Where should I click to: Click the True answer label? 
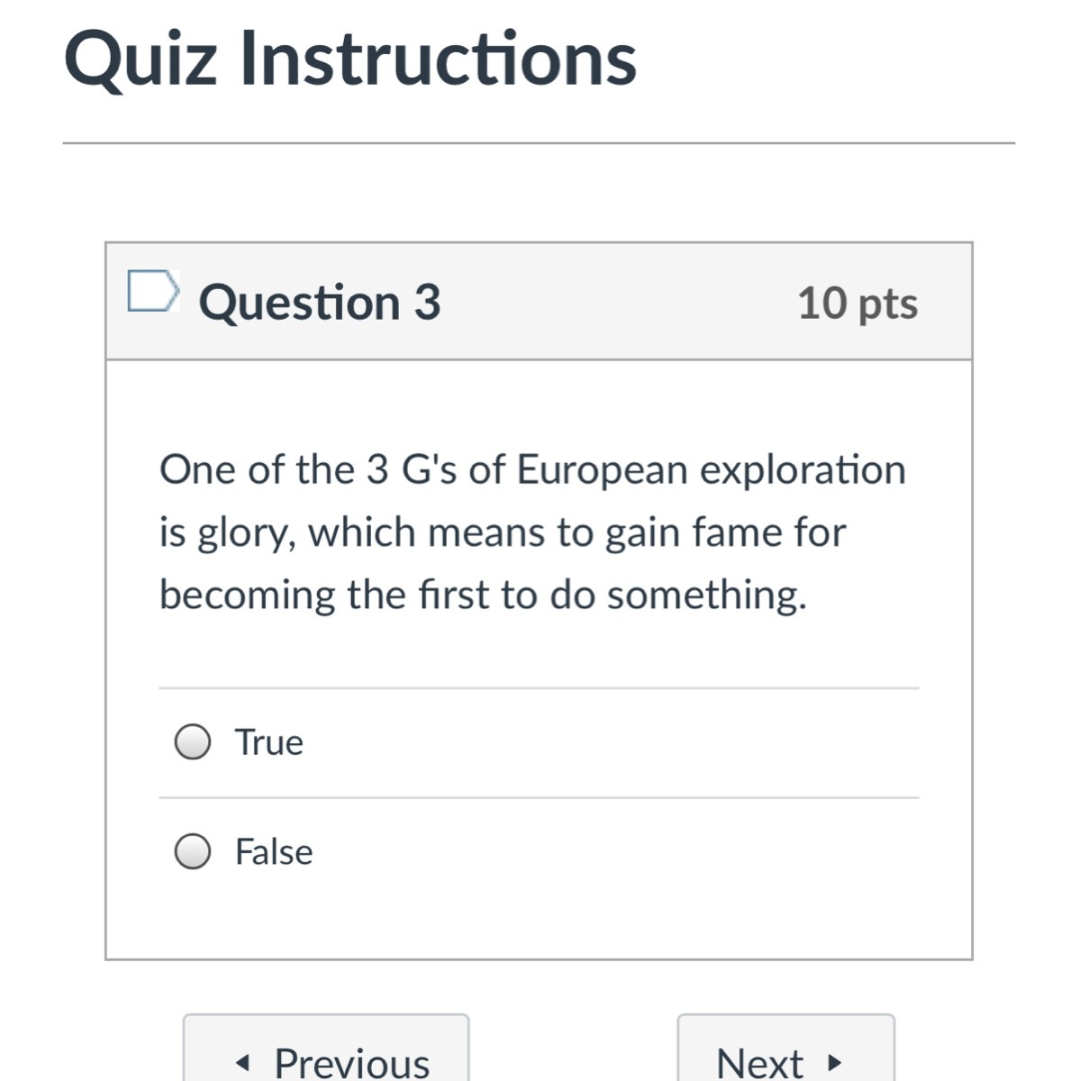pos(268,742)
